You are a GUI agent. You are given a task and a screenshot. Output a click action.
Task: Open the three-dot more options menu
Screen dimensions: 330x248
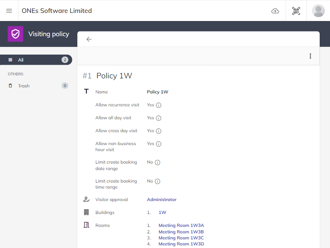pos(310,56)
